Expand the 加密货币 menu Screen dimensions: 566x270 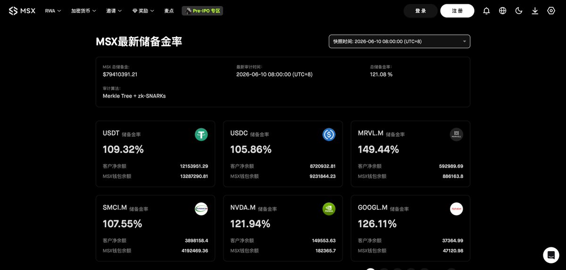pos(83,11)
